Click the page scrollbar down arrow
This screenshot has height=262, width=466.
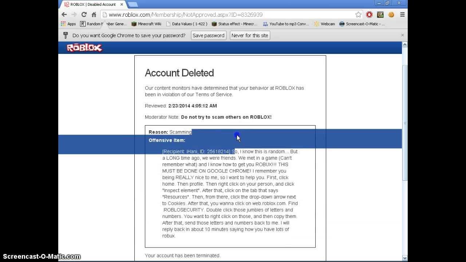[404, 258]
